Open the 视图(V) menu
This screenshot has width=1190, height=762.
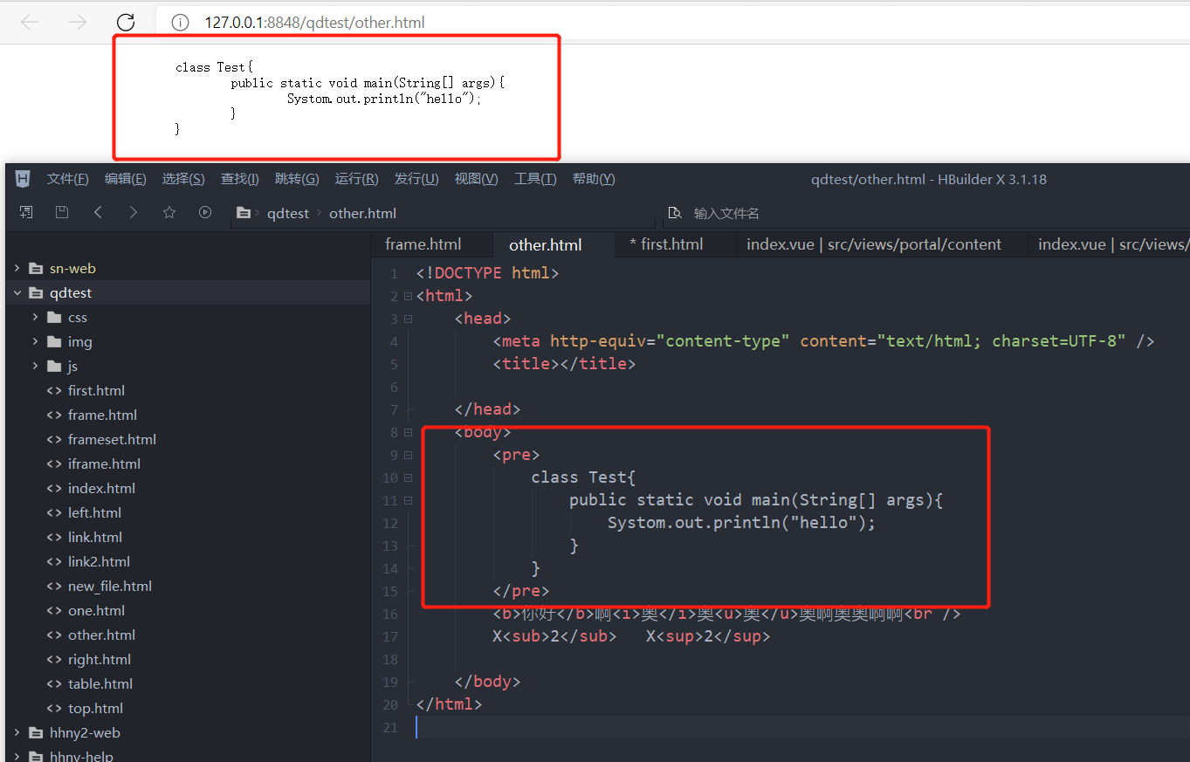476,179
